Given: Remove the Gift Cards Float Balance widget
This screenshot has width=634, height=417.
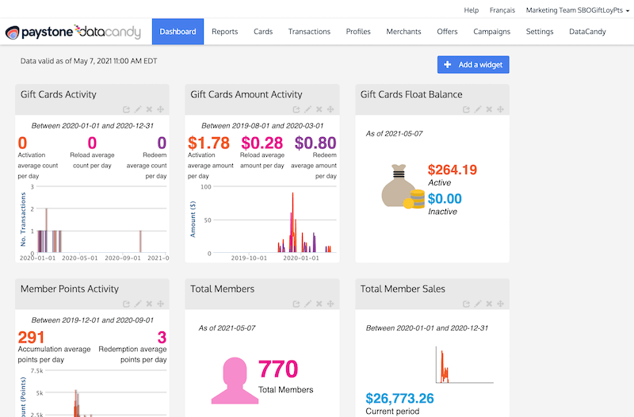Looking at the screenshot, I should click(489, 109).
